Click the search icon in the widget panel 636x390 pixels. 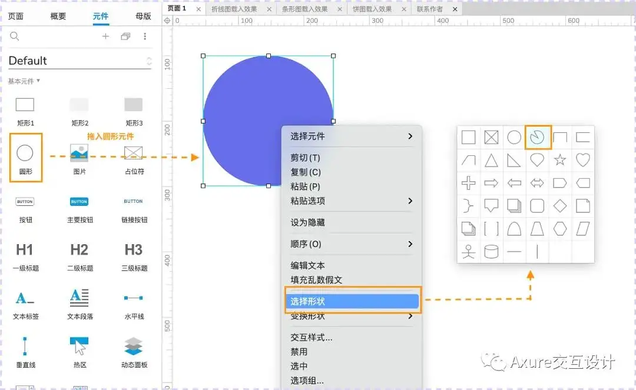tap(14, 36)
